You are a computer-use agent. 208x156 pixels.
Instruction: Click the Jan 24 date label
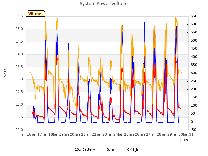click(112, 134)
